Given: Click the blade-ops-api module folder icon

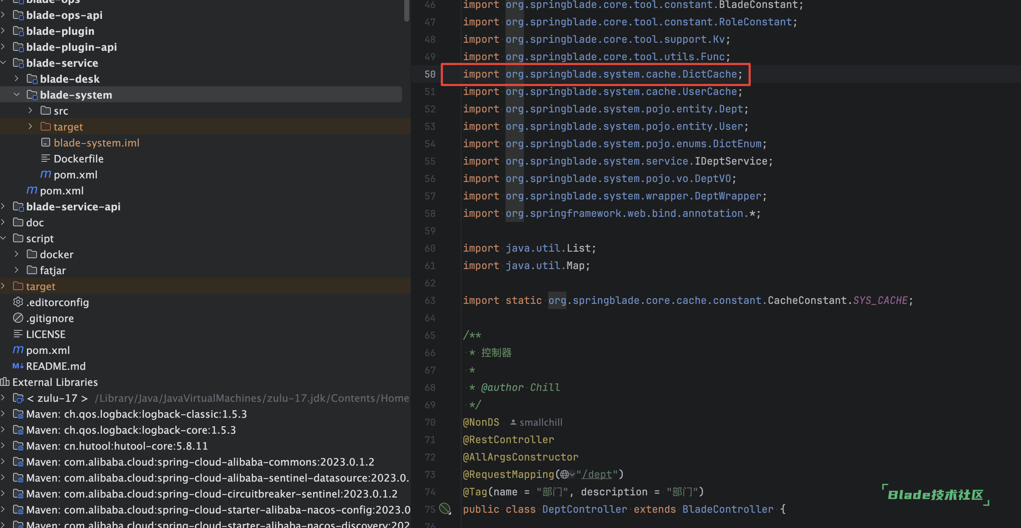Looking at the screenshot, I should click(18, 15).
